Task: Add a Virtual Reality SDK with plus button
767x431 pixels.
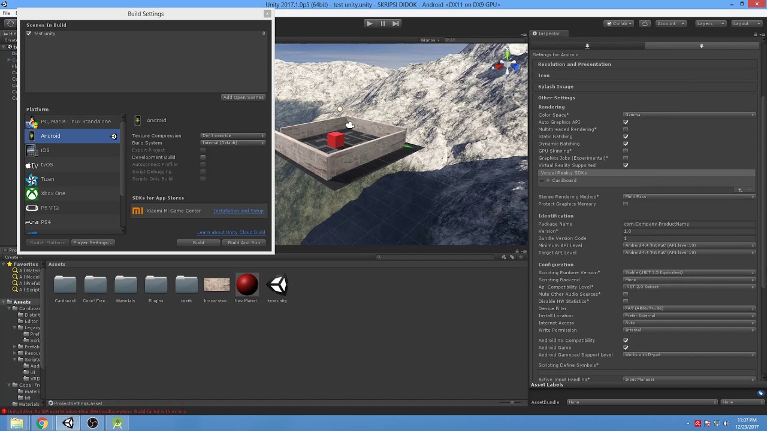Action: tap(740, 190)
